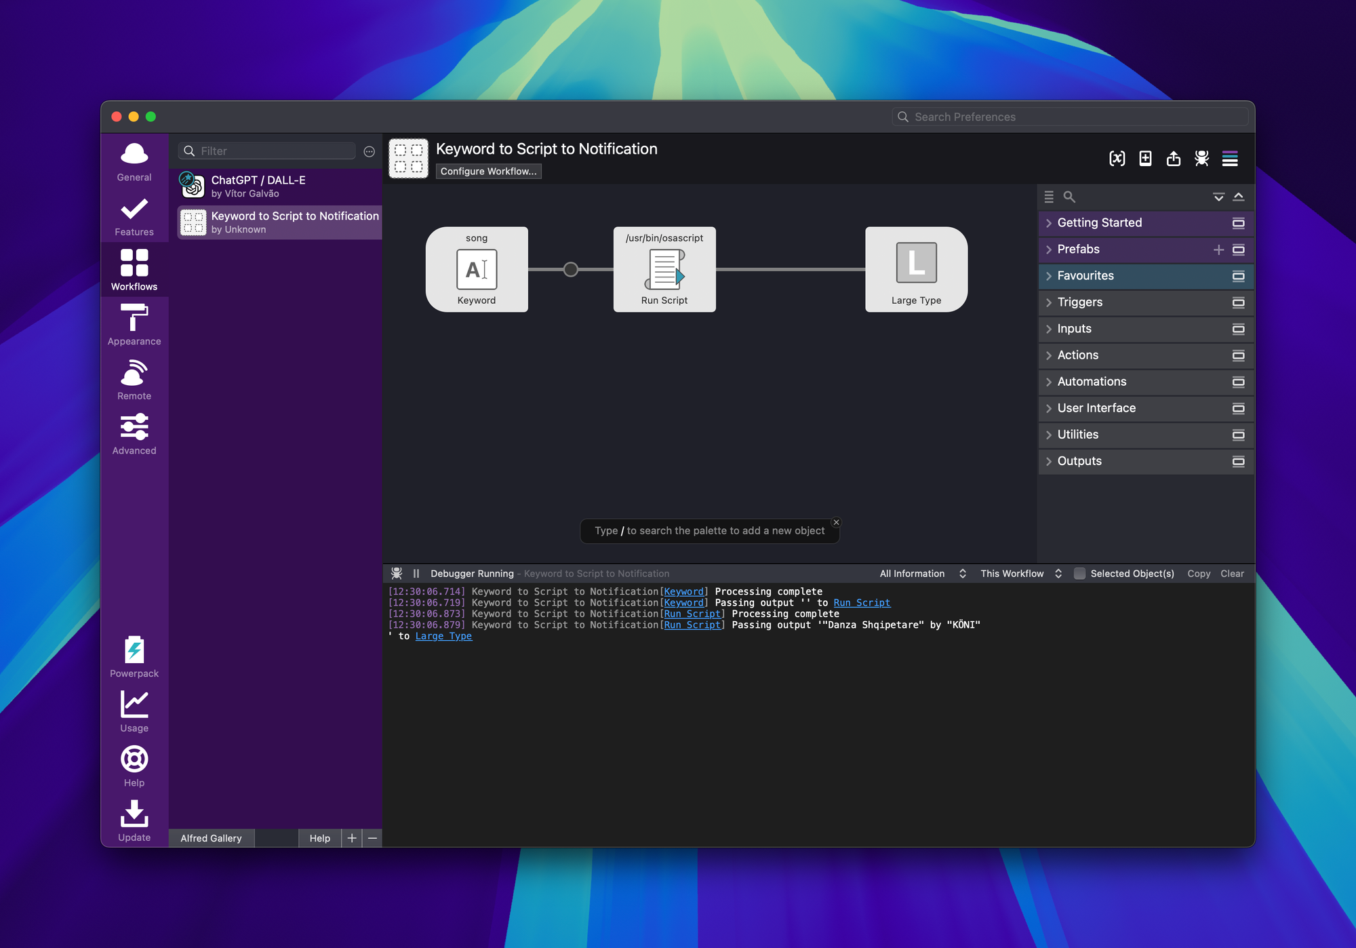The width and height of the screenshot is (1356, 948).
Task: Click the export workflow share icon
Action: point(1174,159)
